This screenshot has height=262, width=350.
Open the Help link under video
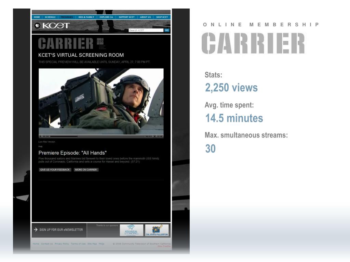coord(40,146)
